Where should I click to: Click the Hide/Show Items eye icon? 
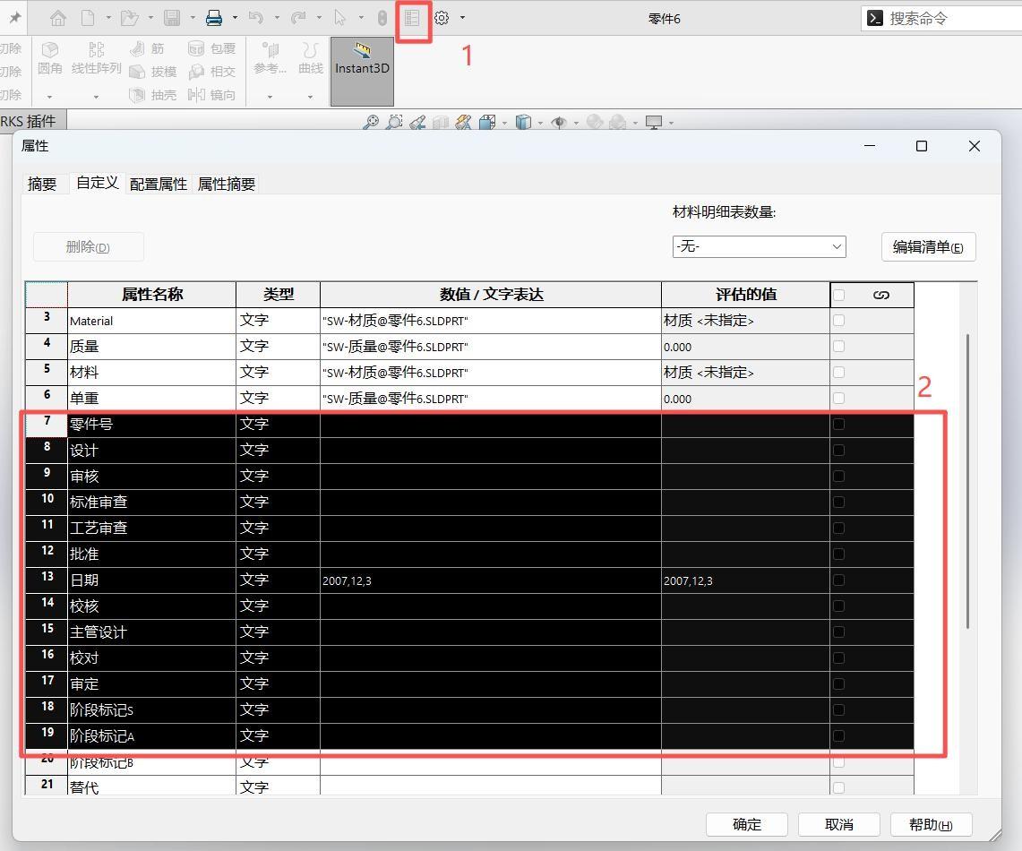tap(559, 122)
